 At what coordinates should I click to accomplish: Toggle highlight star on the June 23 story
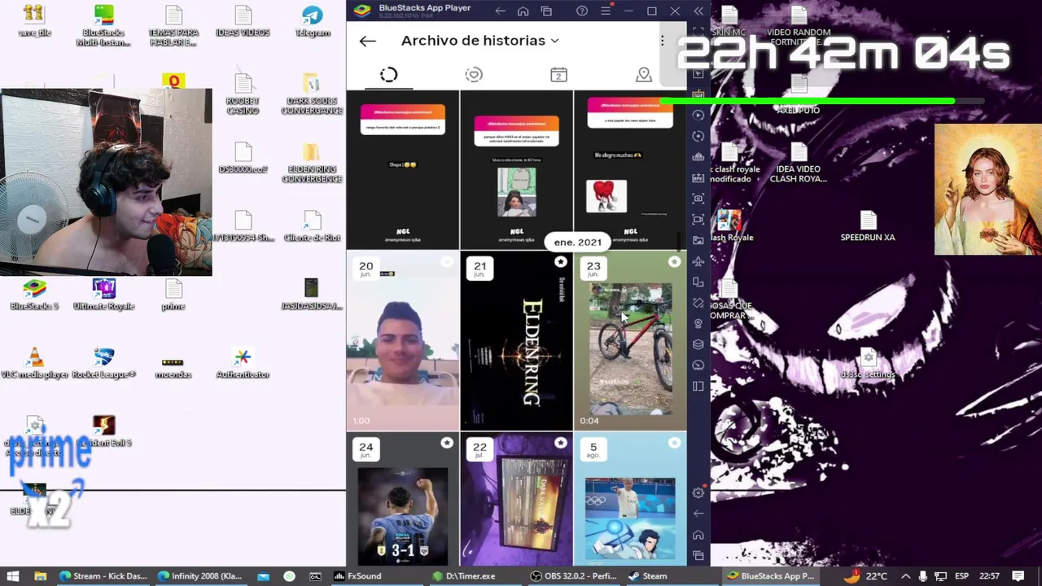674,262
